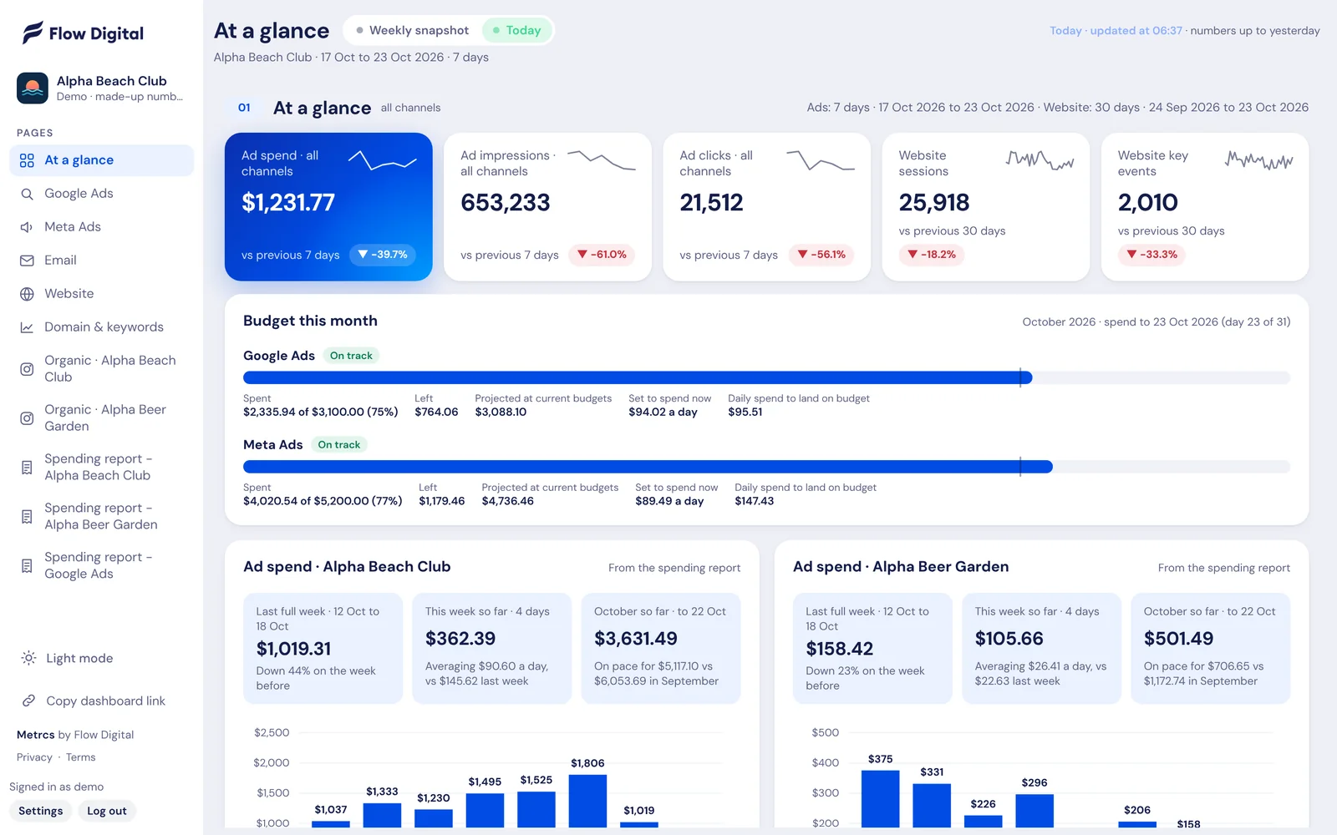Click the Meta Ads budget progress bar
This screenshot has height=835, width=1337.
766,467
